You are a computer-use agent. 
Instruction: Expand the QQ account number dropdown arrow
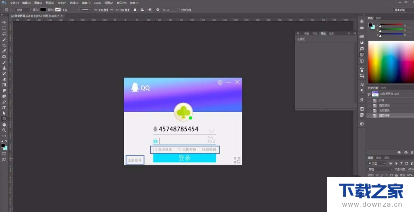click(212, 131)
